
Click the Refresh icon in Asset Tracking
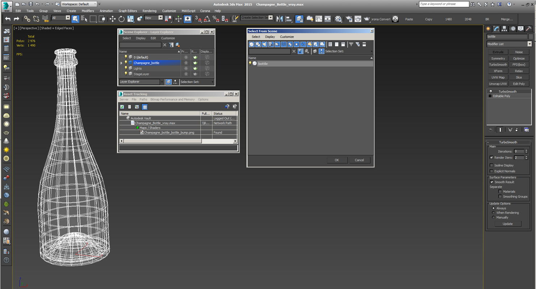(122, 107)
